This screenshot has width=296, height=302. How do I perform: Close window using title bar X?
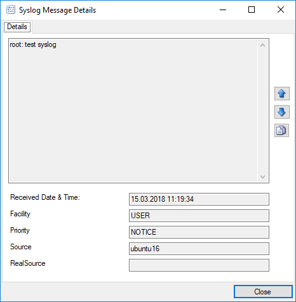tap(281, 10)
